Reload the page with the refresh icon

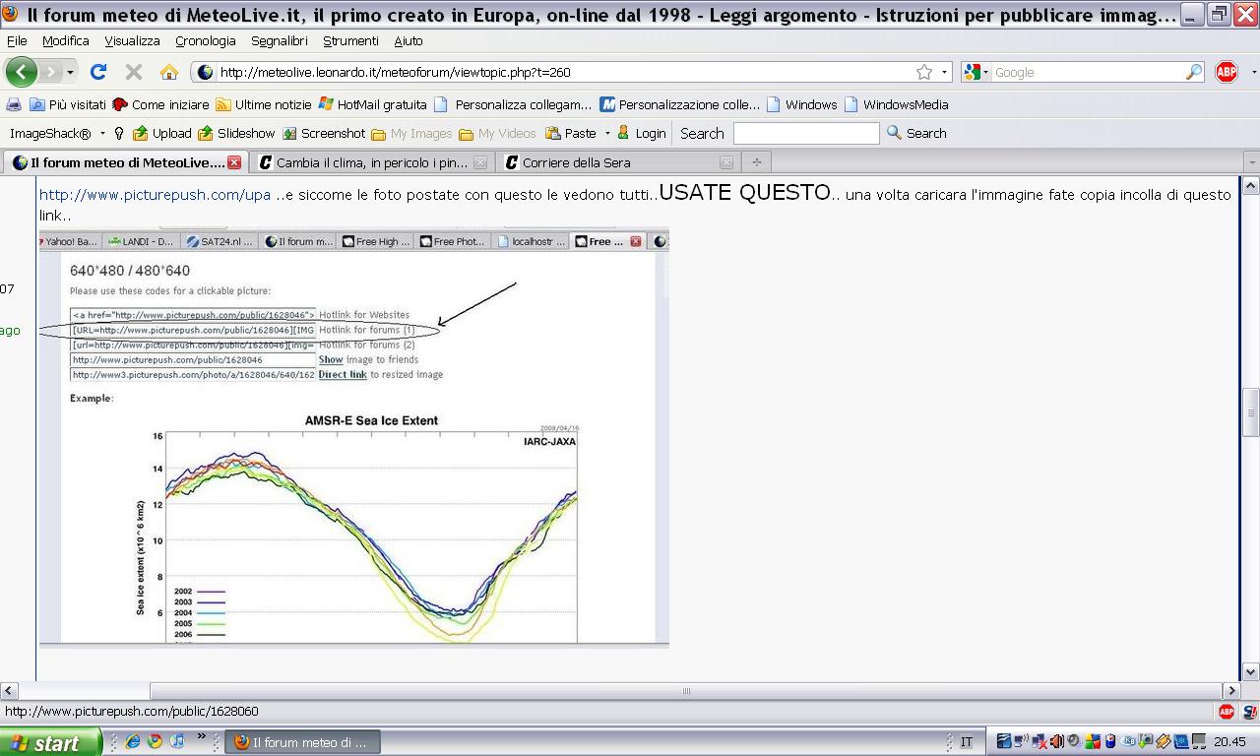click(x=97, y=72)
